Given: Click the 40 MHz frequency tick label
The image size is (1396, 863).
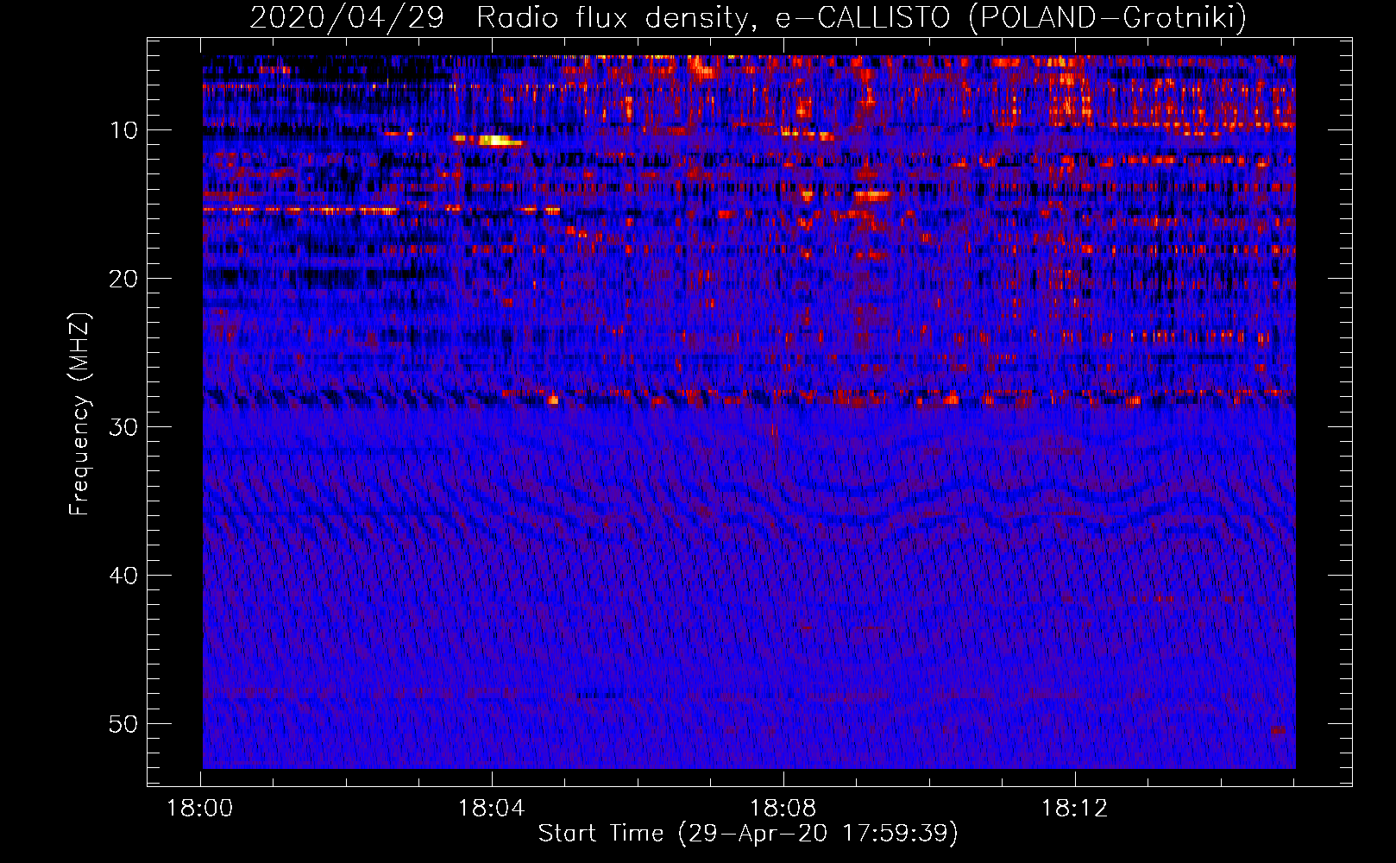Looking at the screenshot, I should [x=123, y=576].
